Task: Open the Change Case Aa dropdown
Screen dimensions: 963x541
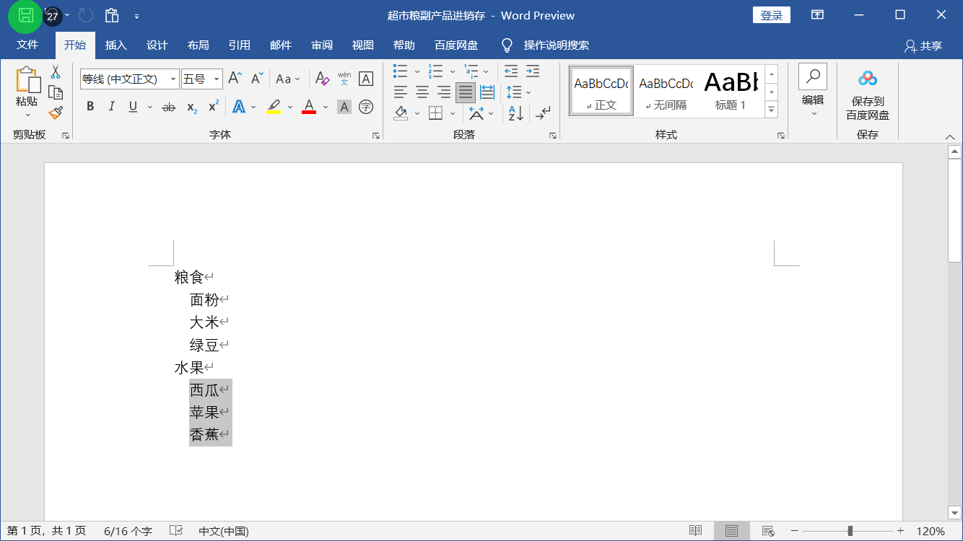Action: 288,79
